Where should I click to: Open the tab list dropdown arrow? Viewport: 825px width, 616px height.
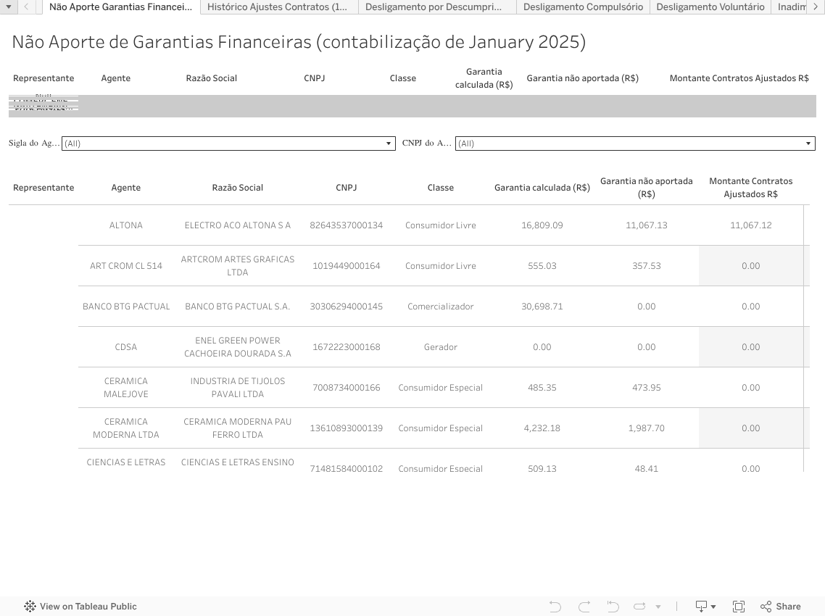click(x=9, y=7)
